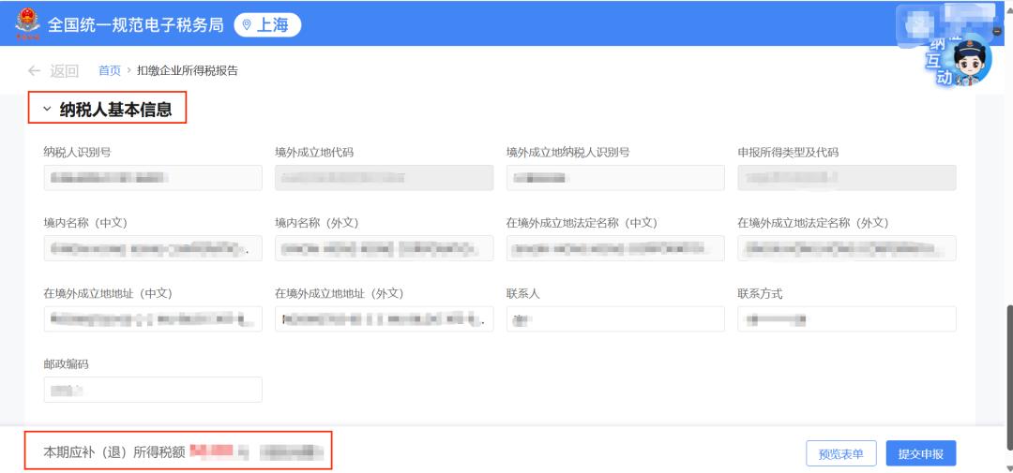Click the 联系方式 input field

(x=846, y=319)
